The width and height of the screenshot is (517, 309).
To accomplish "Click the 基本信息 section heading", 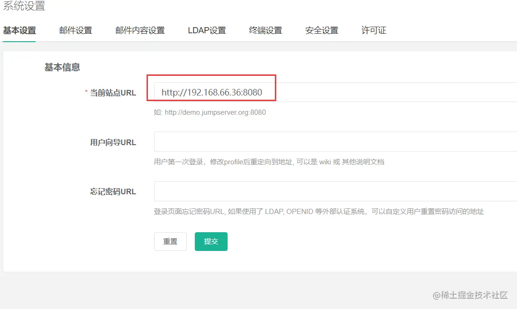I will tap(62, 67).
